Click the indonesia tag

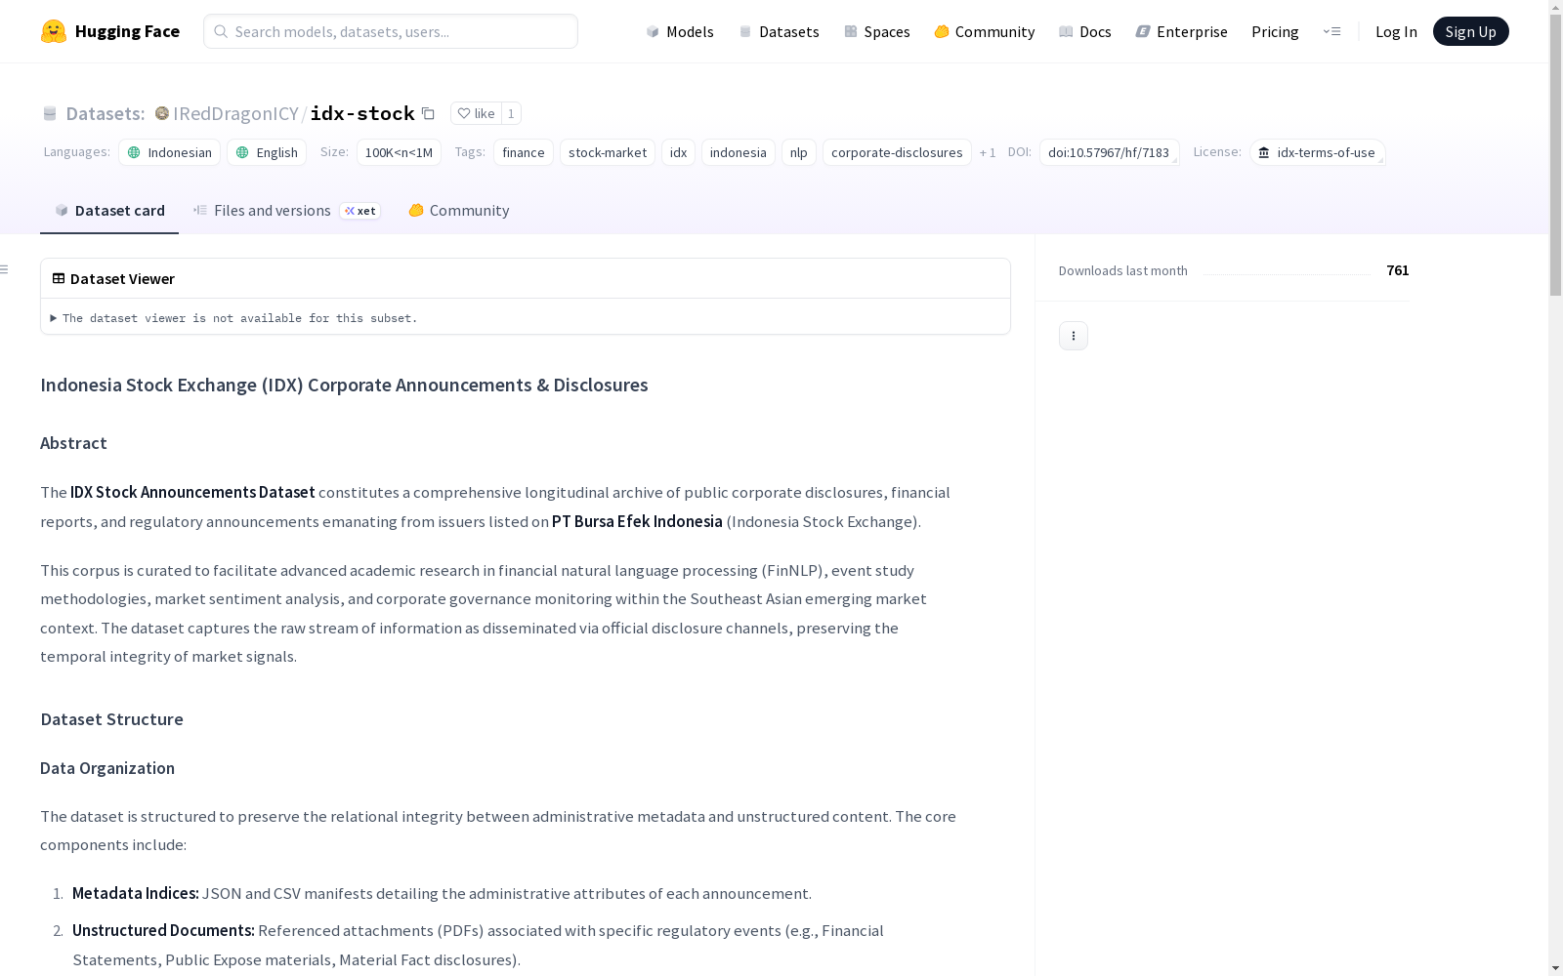click(x=739, y=152)
